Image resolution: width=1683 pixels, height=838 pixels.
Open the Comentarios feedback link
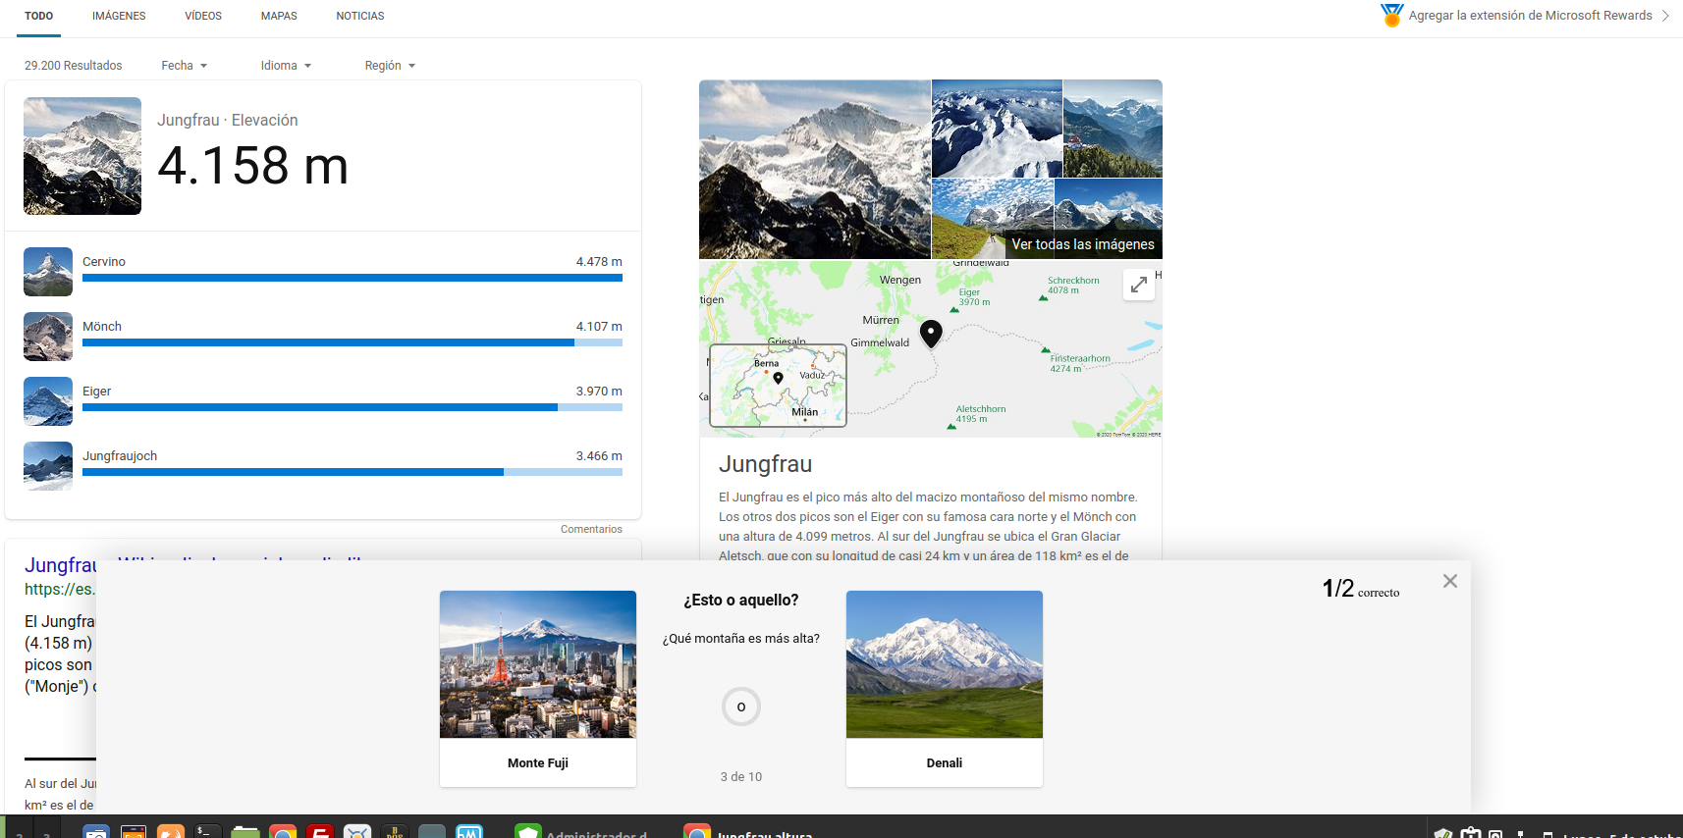coord(591,529)
